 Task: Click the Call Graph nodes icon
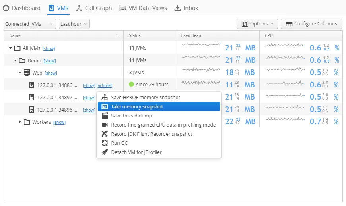[x=79, y=8]
